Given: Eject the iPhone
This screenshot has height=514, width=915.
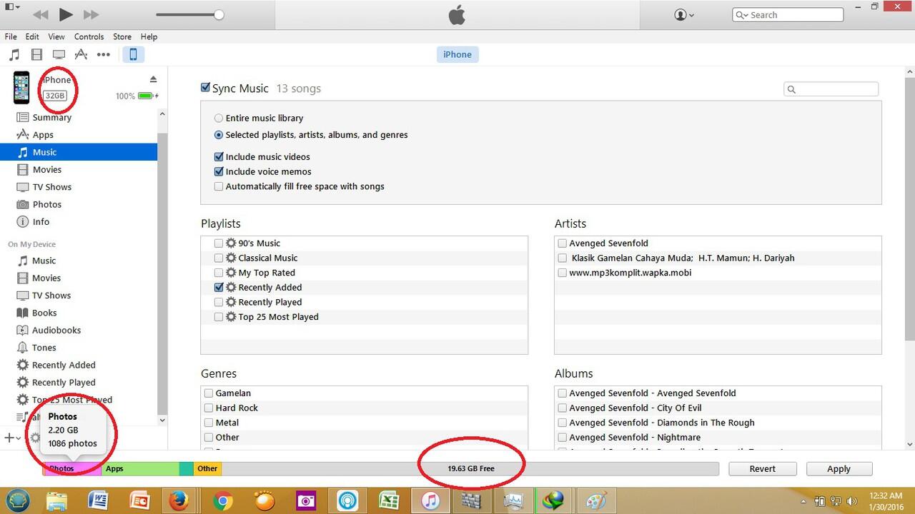Looking at the screenshot, I should click(153, 79).
